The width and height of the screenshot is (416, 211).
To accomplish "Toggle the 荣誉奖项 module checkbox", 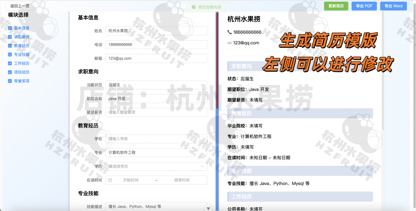I will pos(10,81).
